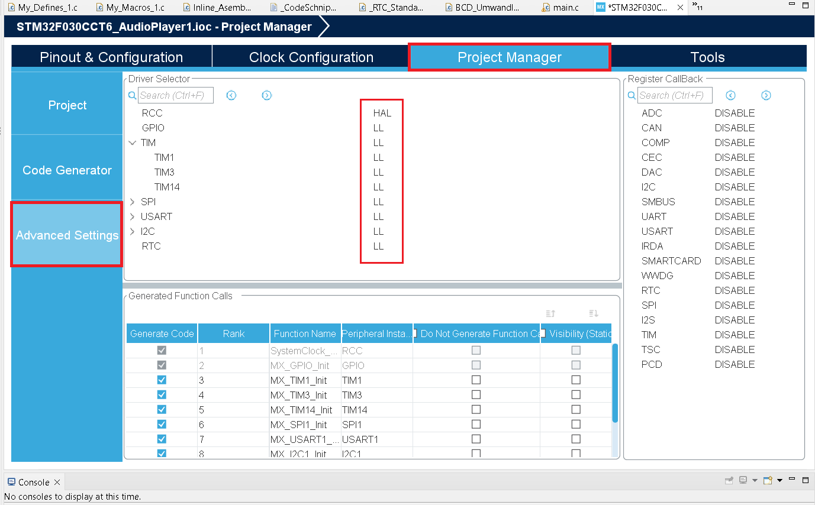The height and width of the screenshot is (505, 815).
Task: Click the main.c file icon
Action: click(545, 8)
